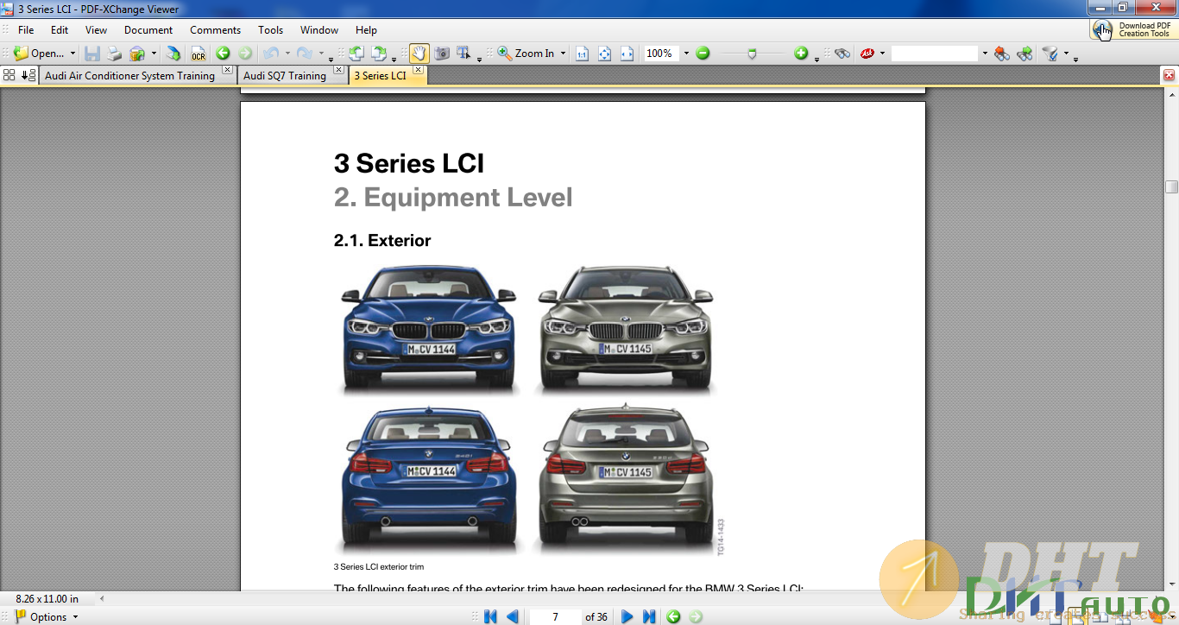Viewport: 1179px width, 625px height.
Task: Rotate page counter-clockwise
Action: (x=356, y=54)
